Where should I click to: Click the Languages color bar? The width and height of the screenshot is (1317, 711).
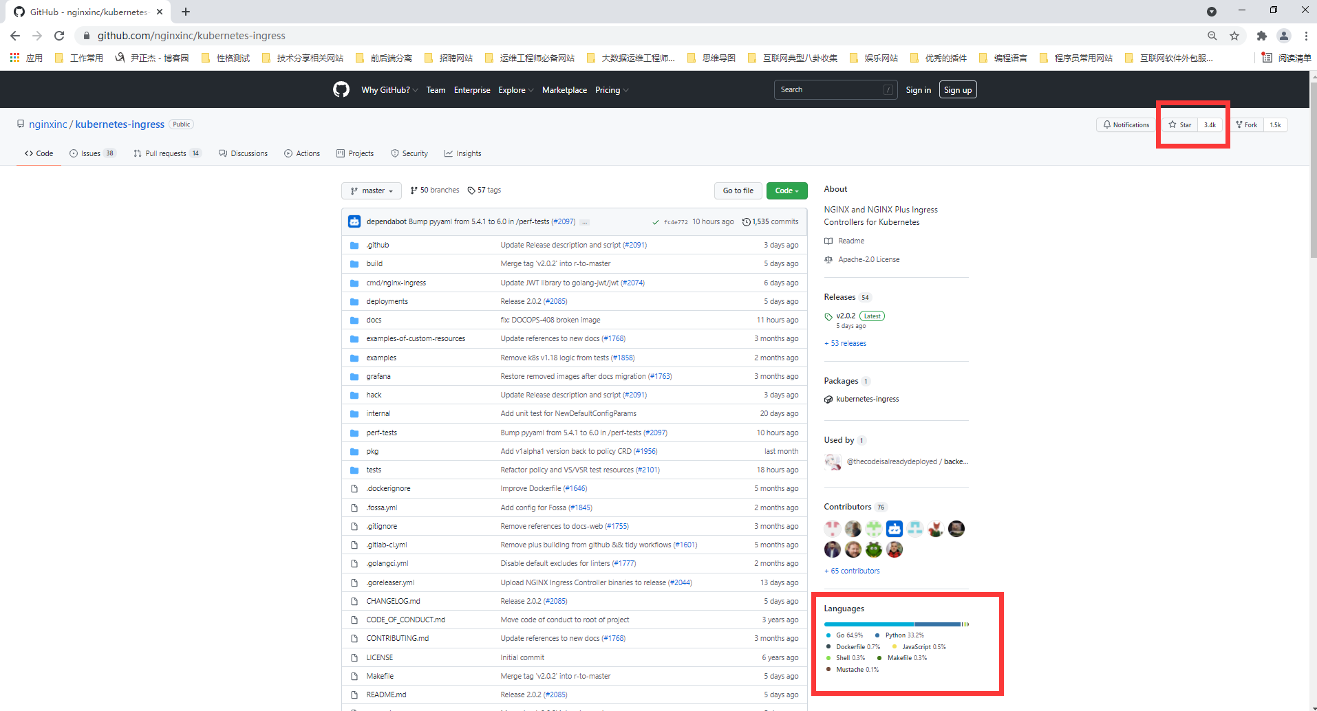tap(896, 624)
